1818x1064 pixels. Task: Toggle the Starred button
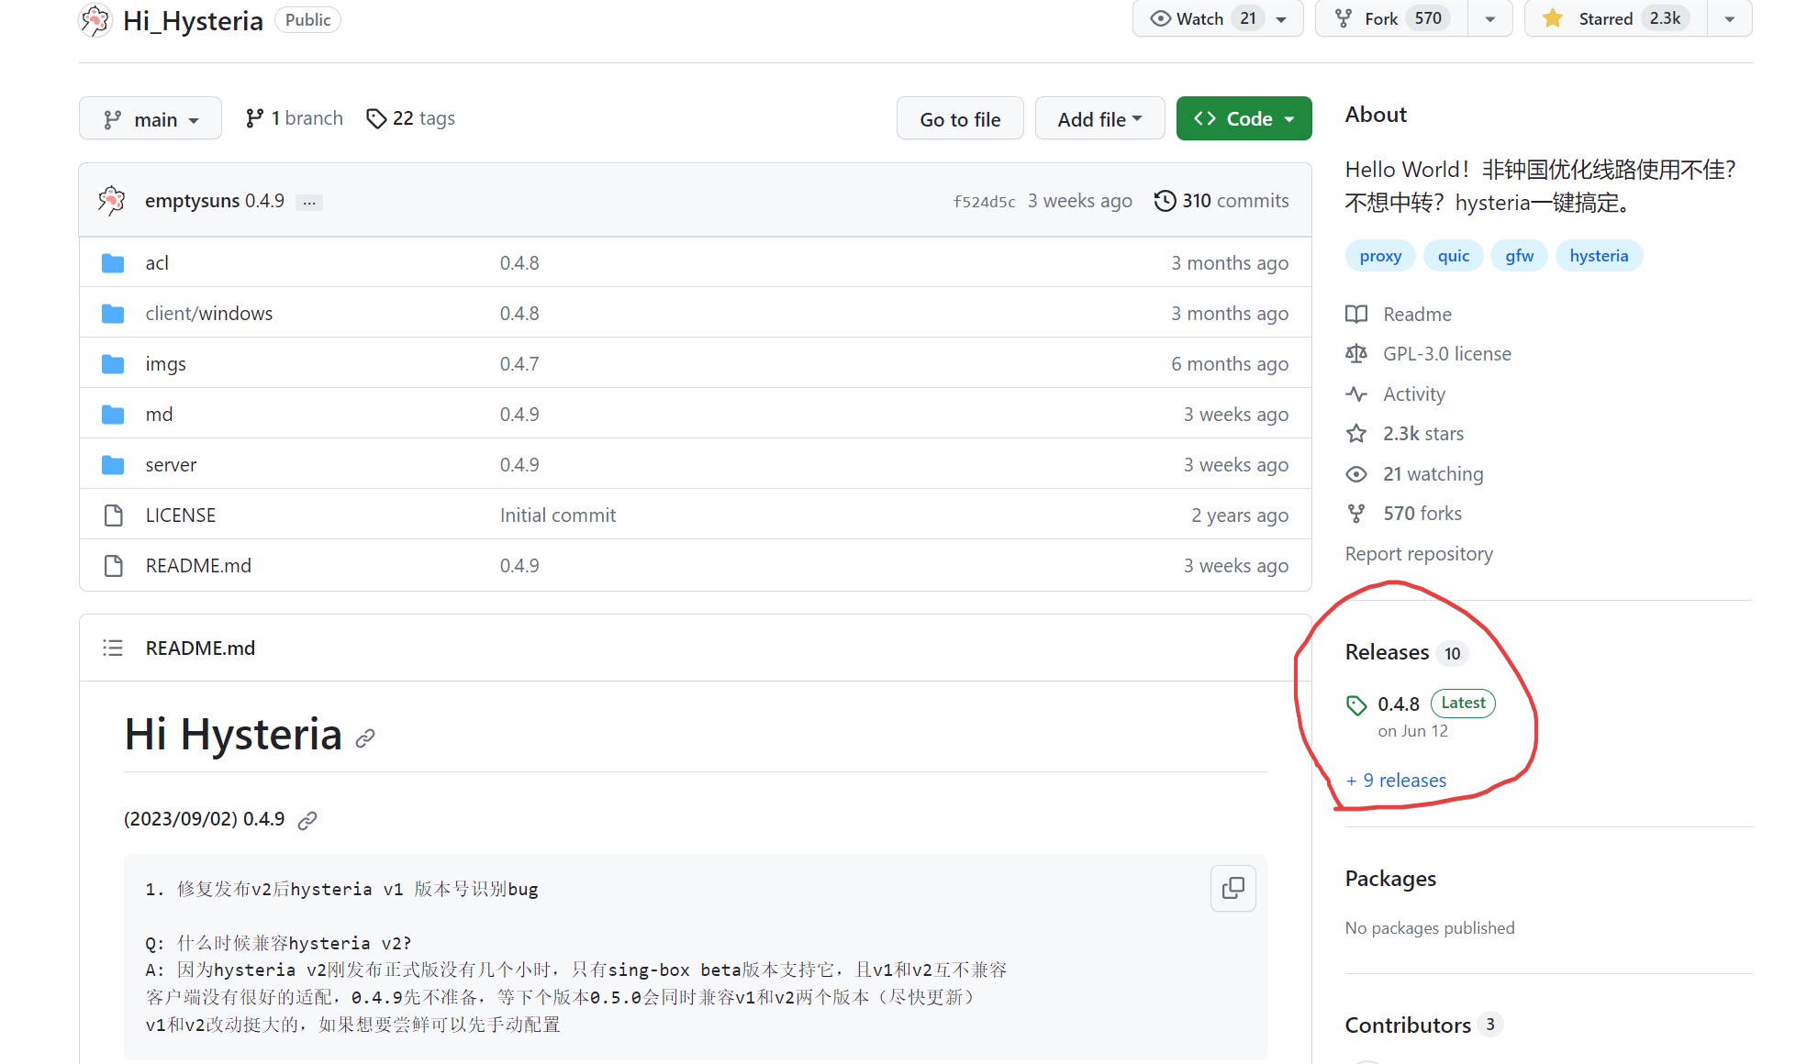point(1615,18)
